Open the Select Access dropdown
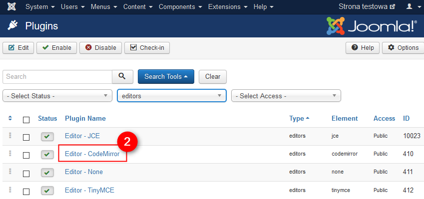 [x=286, y=96]
